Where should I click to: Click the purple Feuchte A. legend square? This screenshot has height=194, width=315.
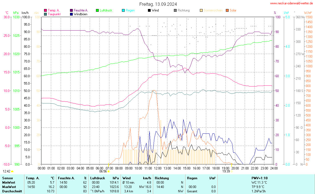pyautogui.click(x=72, y=11)
